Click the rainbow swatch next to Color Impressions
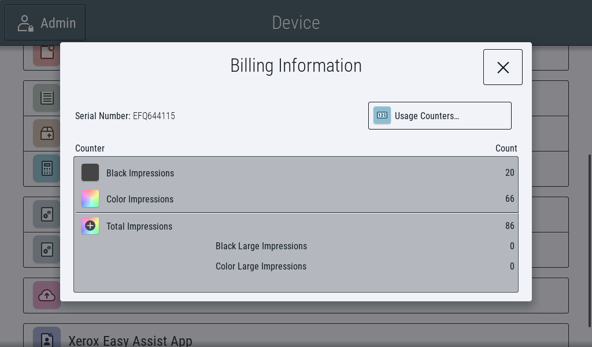Image resolution: width=592 pixels, height=347 pixels. click(90, 198)
